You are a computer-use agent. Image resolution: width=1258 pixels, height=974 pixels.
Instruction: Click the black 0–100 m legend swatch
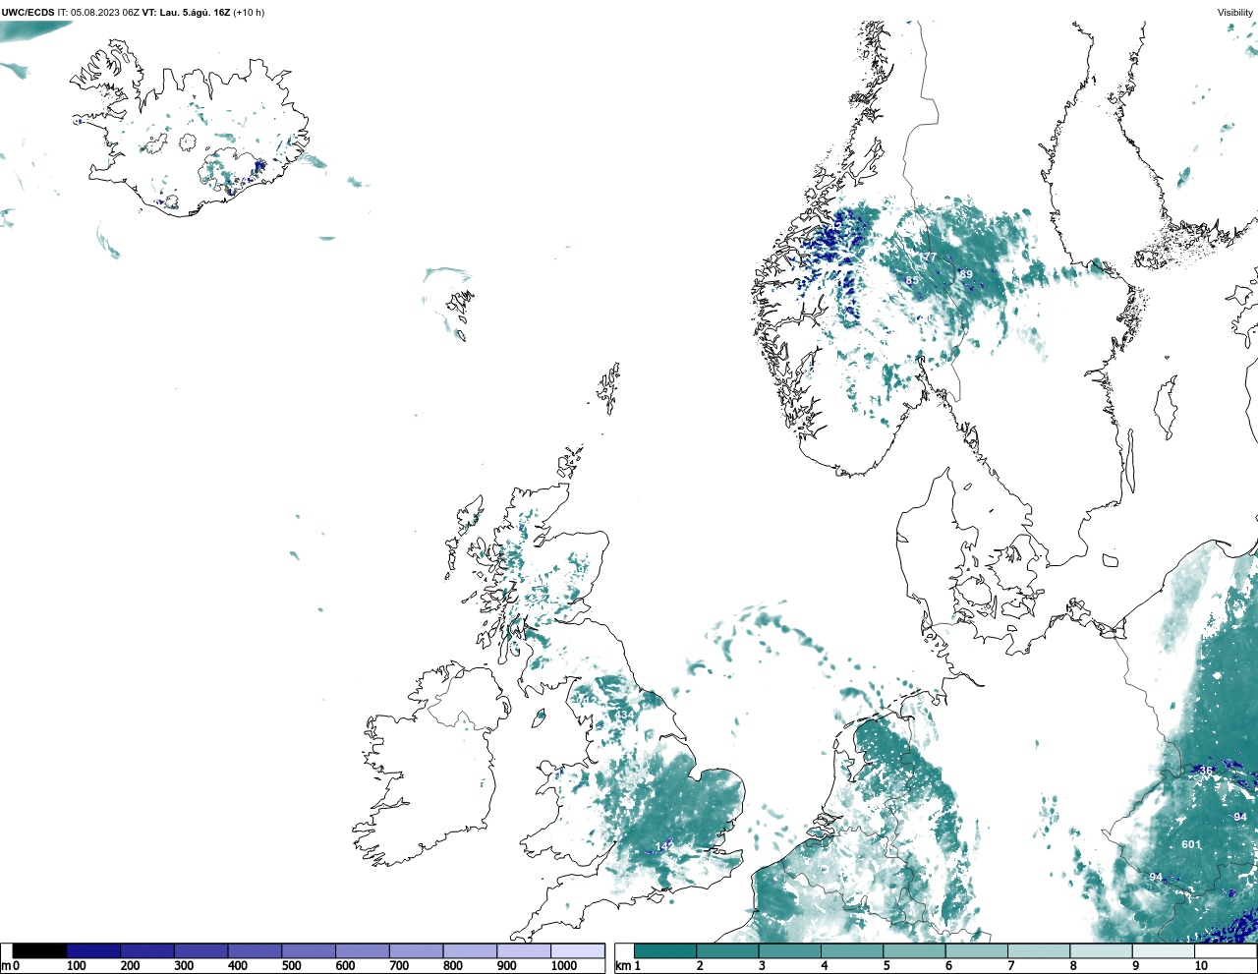pos(40,951)
